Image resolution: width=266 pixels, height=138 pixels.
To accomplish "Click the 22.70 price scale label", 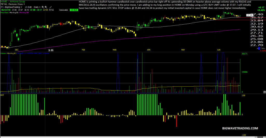I will point(257,45).
